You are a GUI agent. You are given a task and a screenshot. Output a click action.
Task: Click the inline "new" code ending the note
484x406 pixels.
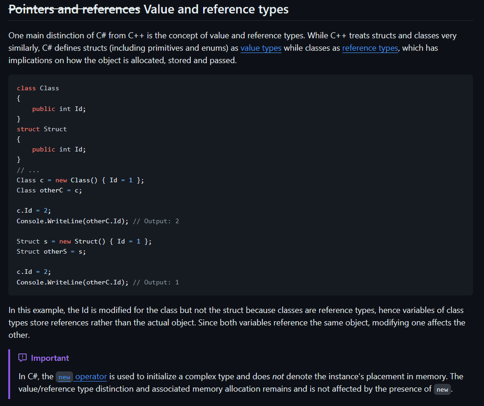442,390
